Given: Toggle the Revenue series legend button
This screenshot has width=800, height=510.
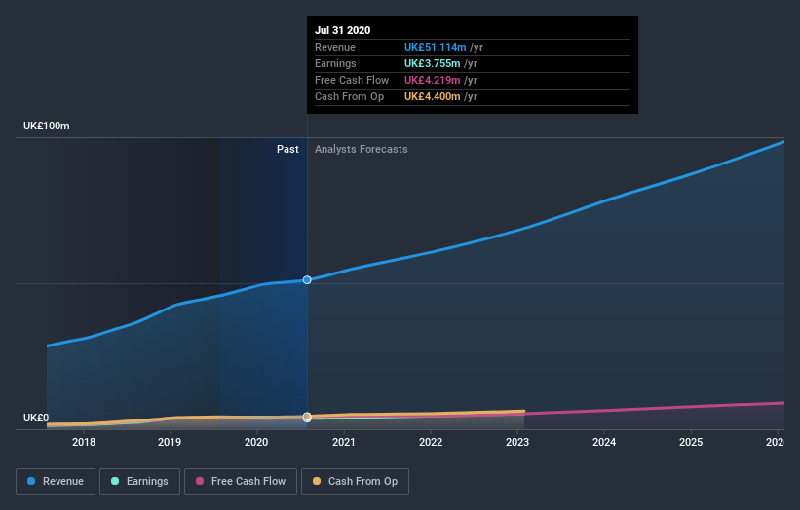Looking at the screenshot, I should pyautogui.click(x=56, y=482).
